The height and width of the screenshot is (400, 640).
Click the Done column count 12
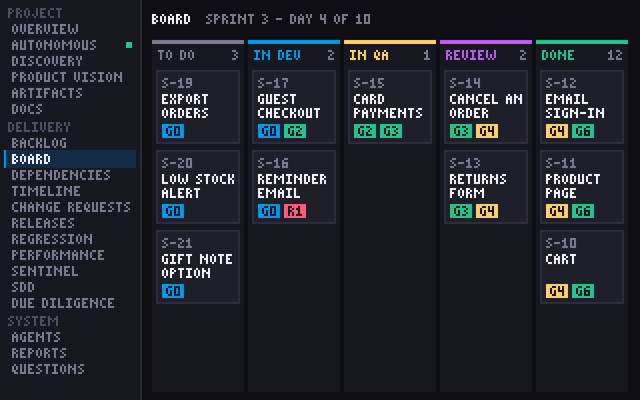(615, 55)
